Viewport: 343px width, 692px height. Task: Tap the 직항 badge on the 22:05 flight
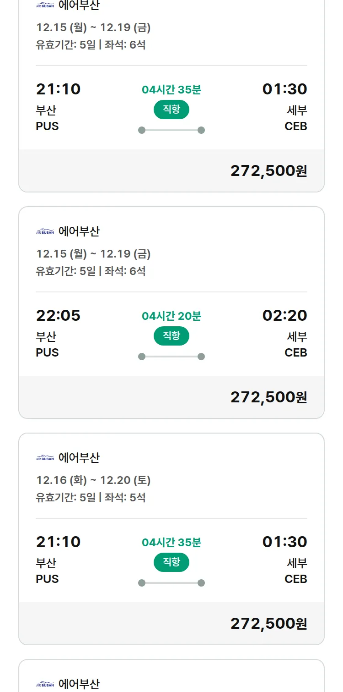coord(171,336)
